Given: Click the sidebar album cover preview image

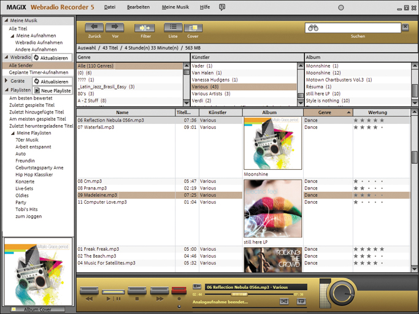Looking at the screenshot, I should coord(38,272).
